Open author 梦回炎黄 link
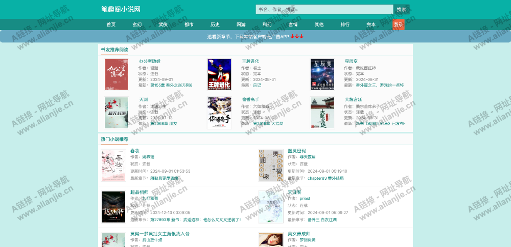This screenshot has height=247, width=511. (x=307, y=240)
